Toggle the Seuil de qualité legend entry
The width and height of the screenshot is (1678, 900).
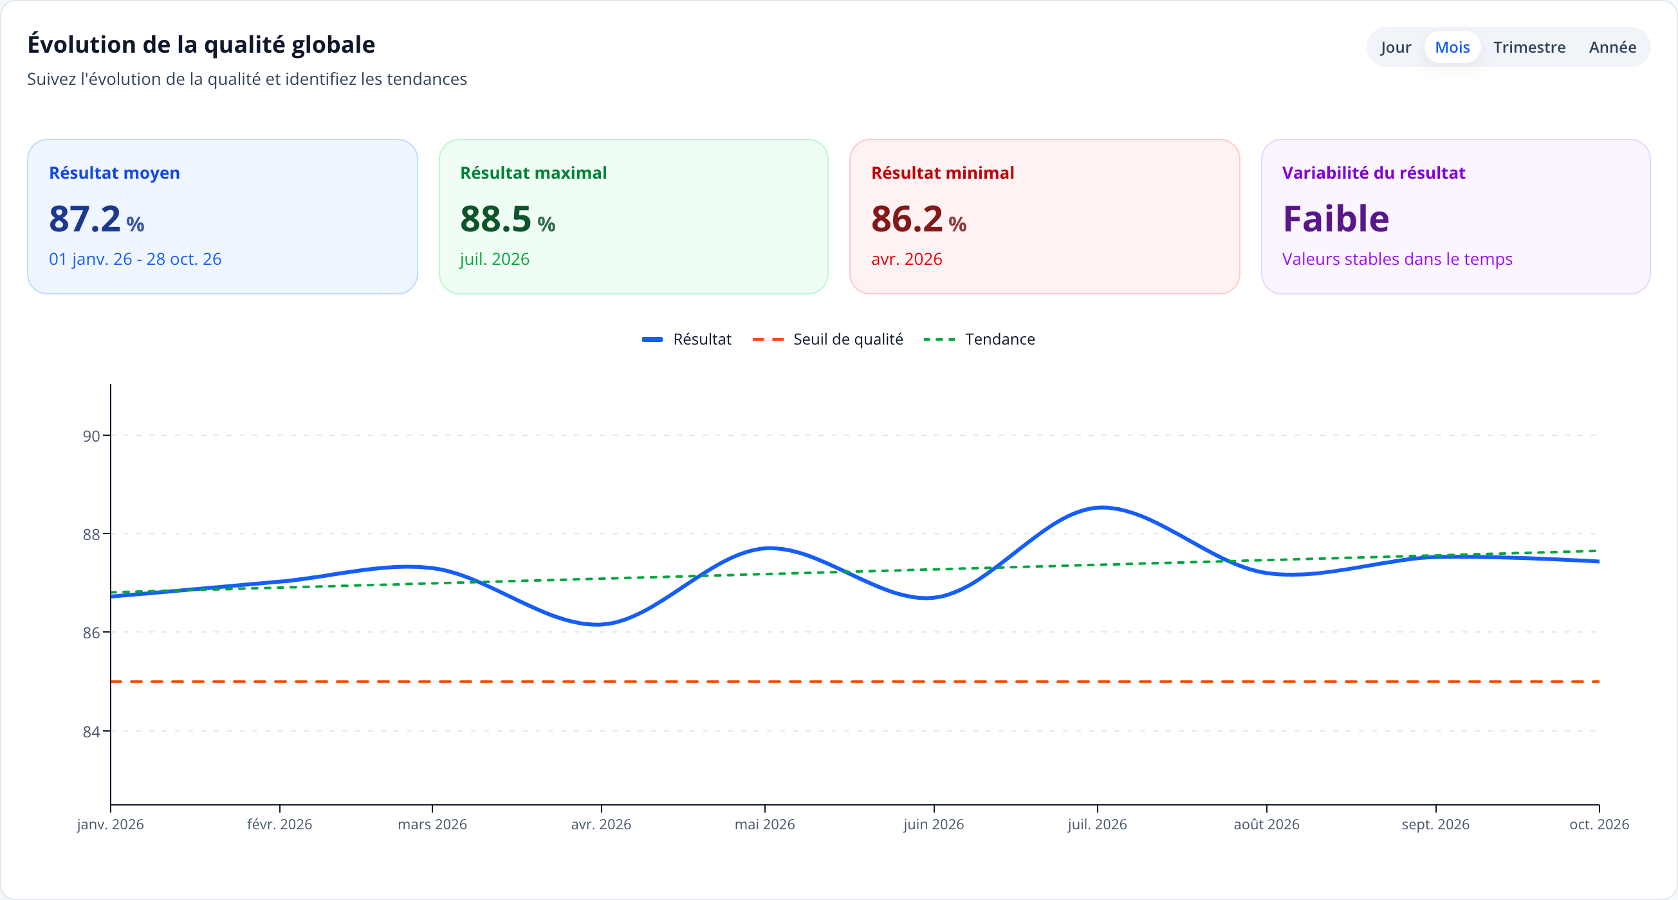pyautogui.click(x=827, y=339)
